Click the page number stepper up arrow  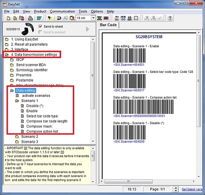[176, 188]
